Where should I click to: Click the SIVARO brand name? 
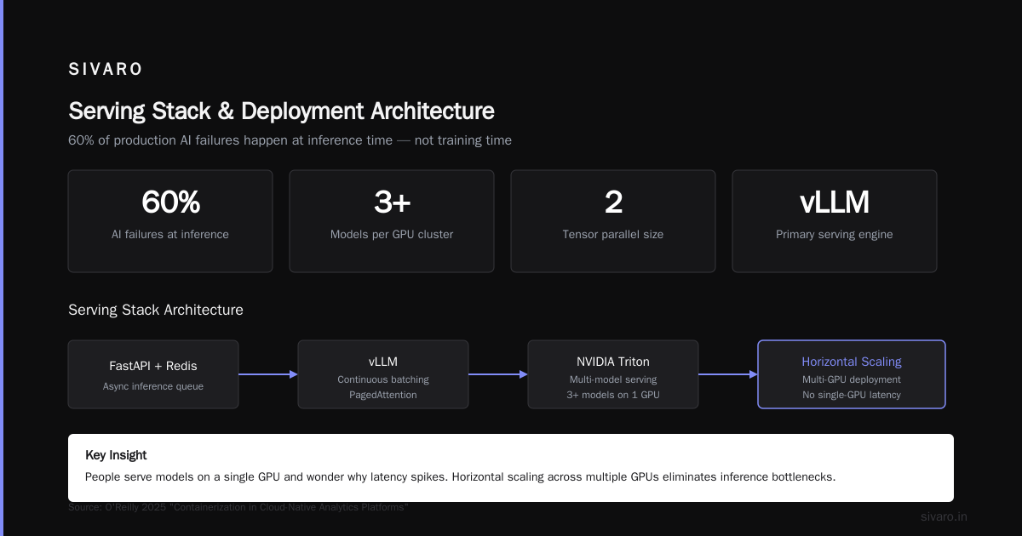tap(106, 70)
